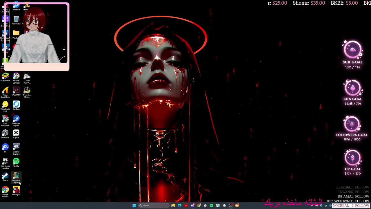Select the Recycle Bin icon
Screen dimensions: 371x209
[x=16, y=20]
